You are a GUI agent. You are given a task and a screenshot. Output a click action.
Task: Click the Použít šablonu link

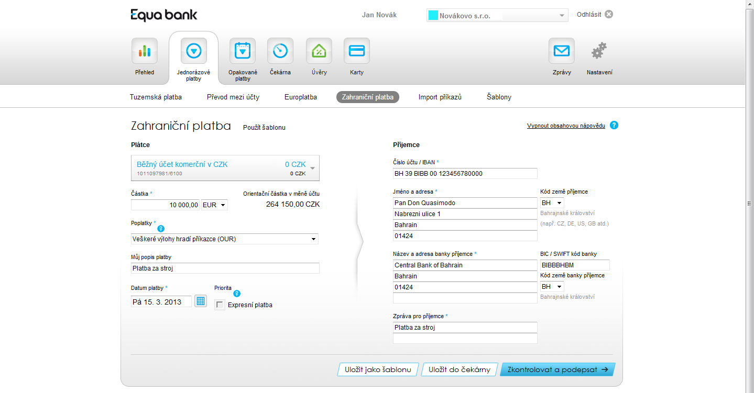264,128
